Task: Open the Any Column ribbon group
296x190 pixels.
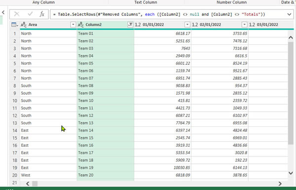Action: 43,2
